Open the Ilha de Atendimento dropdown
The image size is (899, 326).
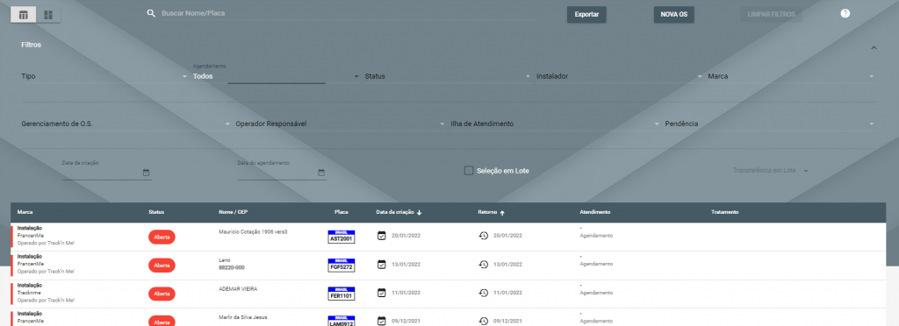pos(555,124)
